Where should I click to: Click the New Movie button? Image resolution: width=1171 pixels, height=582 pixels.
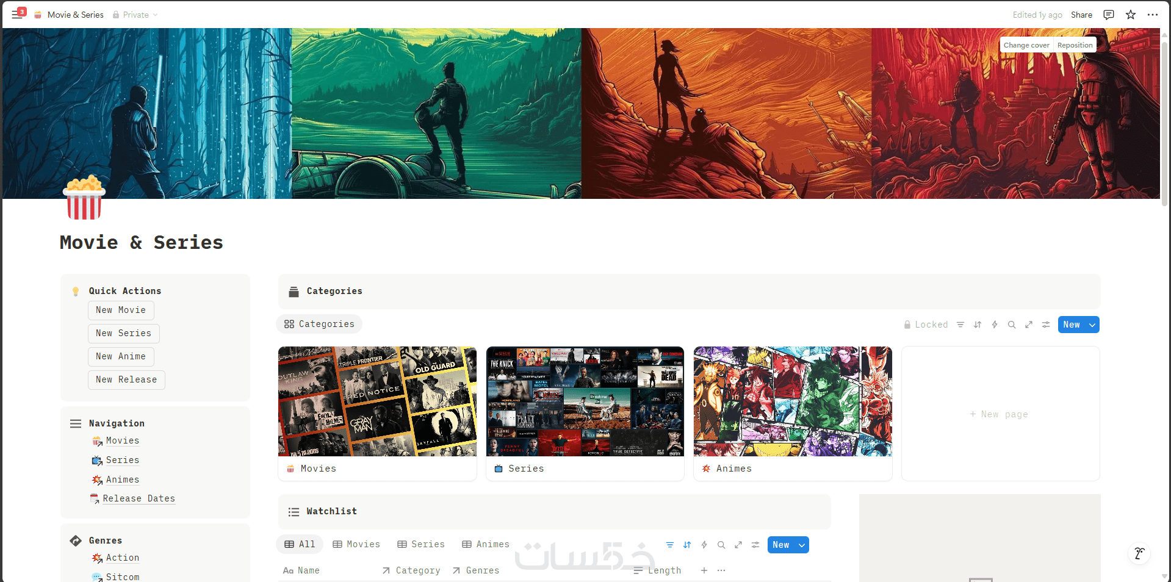(x=121, y=310)
